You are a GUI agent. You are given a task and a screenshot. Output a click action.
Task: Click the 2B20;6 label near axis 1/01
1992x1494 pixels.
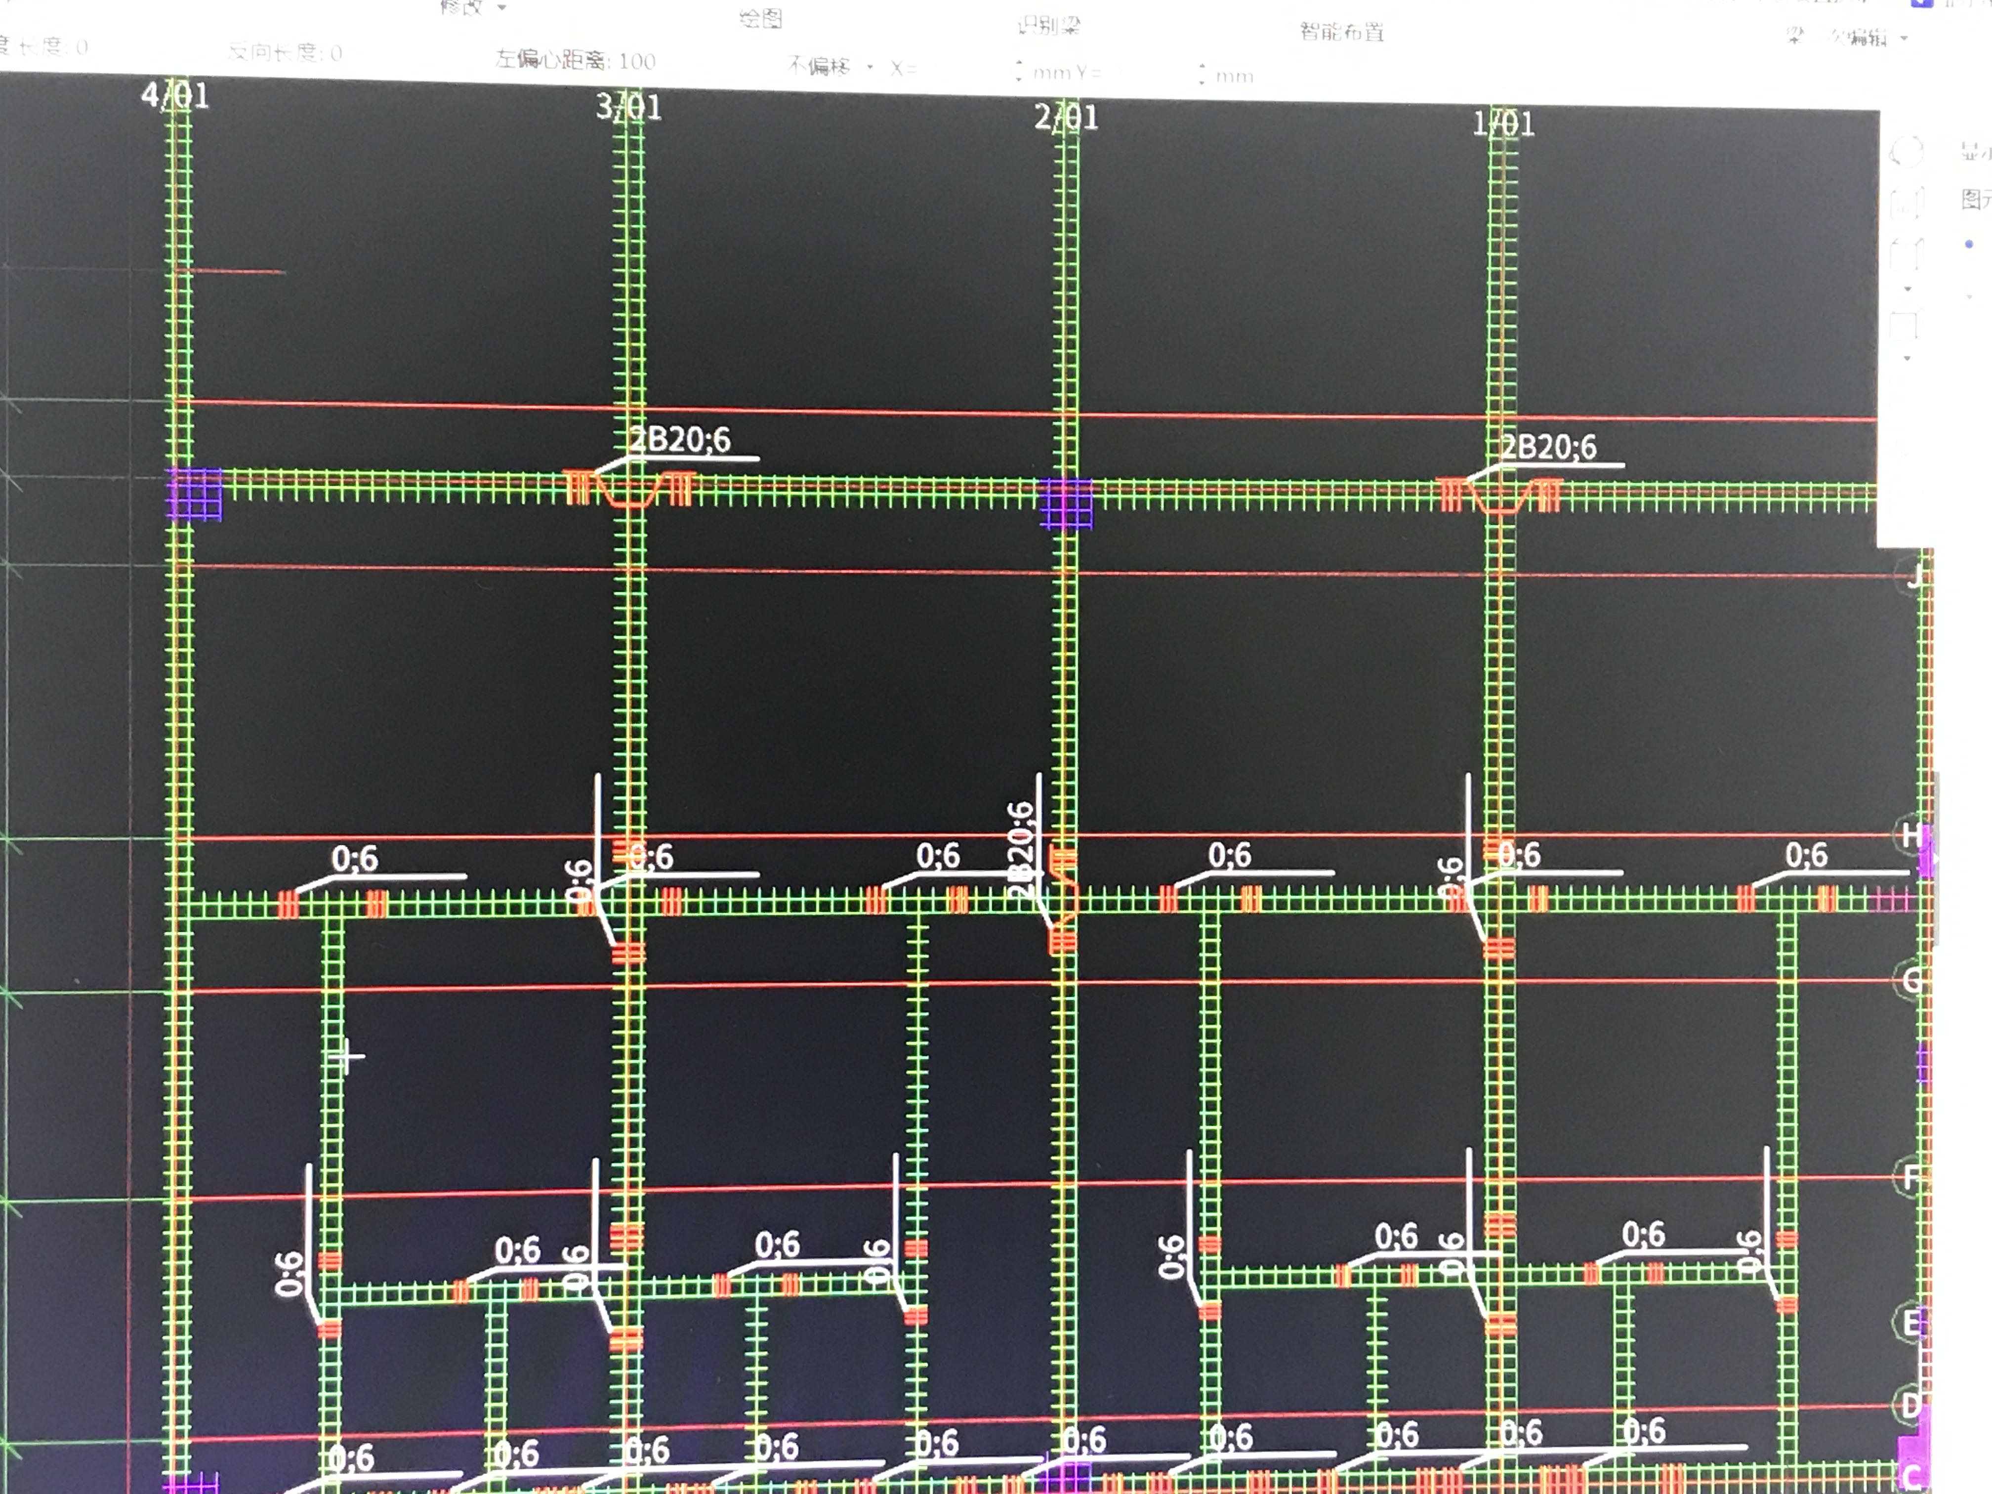[x=1548, y=447]
